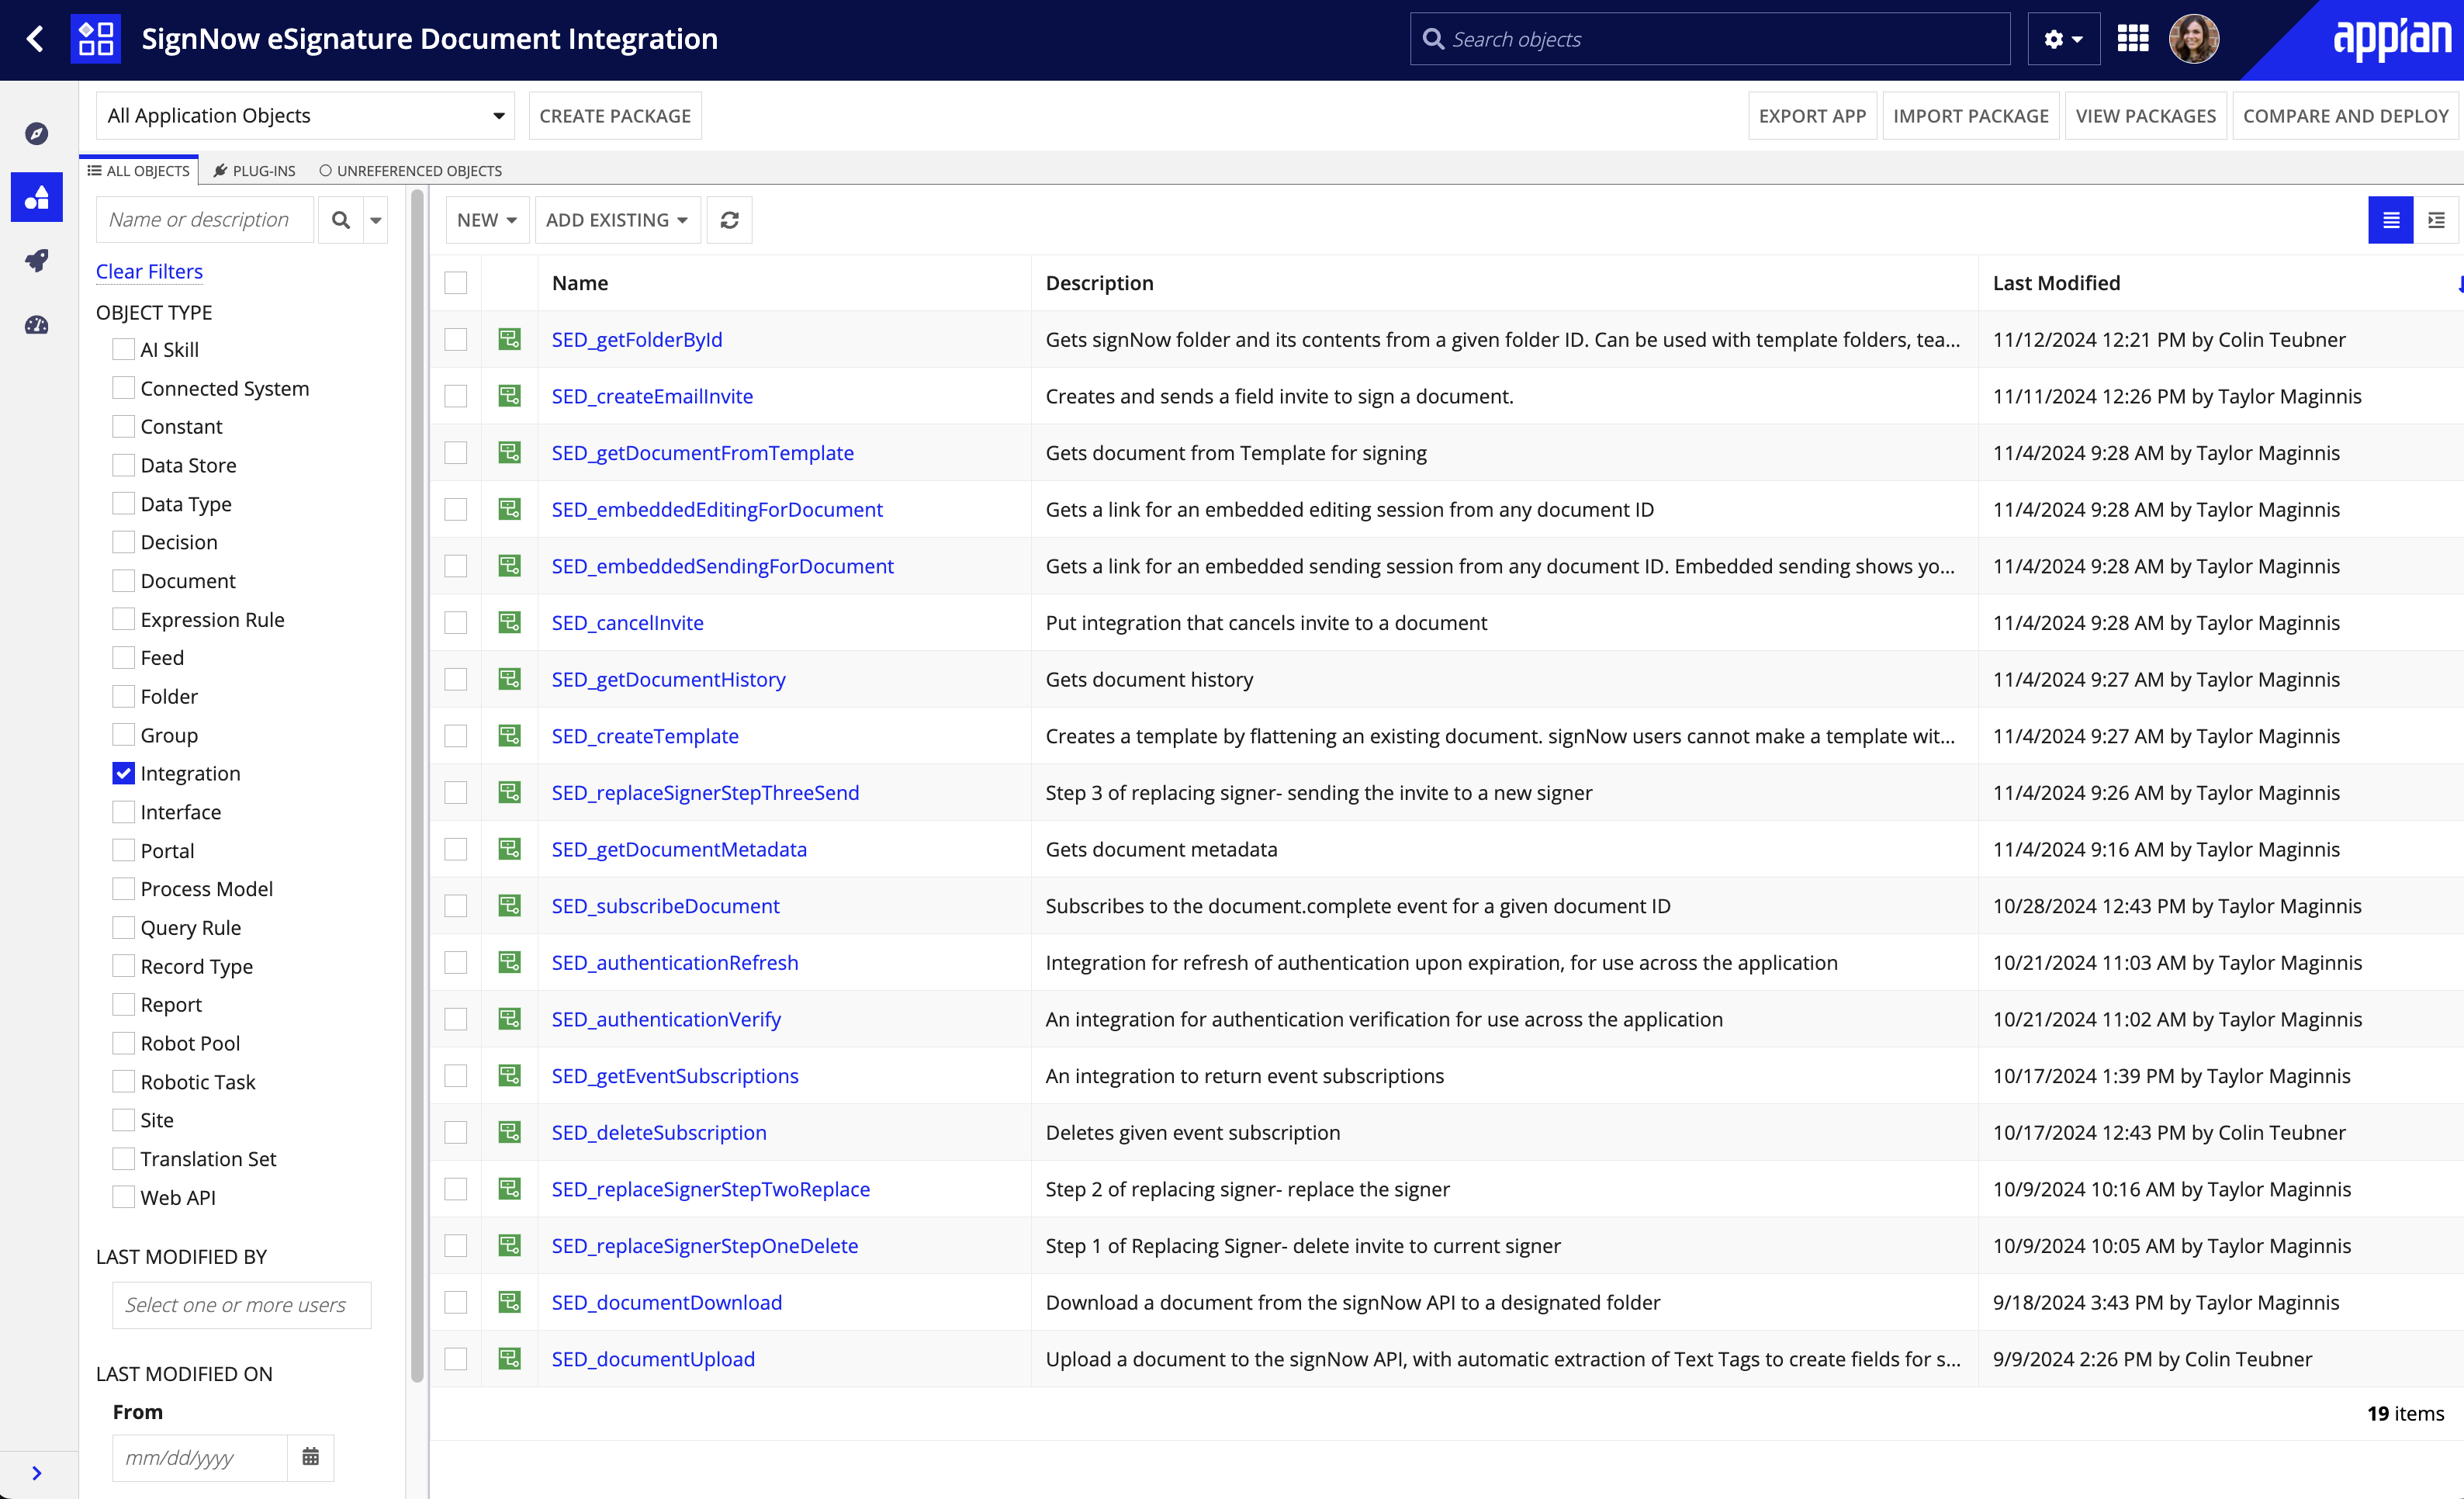Click EXPORT APP
Viewport: 2464px width, 1499px height.
pos(1812,116)
